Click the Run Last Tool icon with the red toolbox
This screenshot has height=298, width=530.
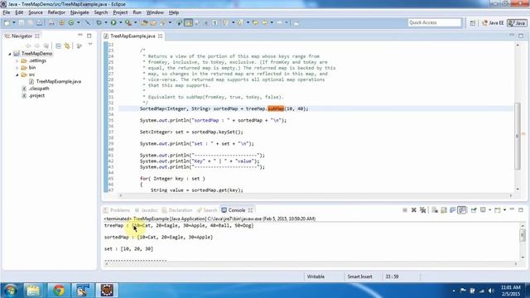coord(128,22)
